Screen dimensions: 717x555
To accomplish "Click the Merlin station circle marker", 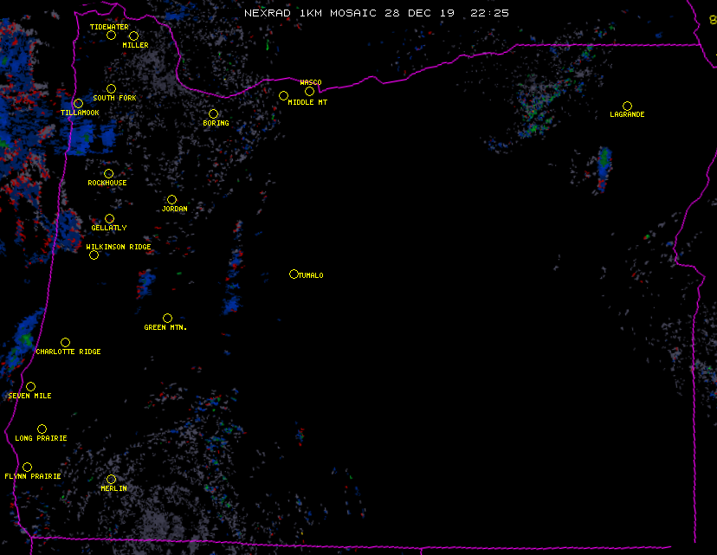I will point(111,480).
